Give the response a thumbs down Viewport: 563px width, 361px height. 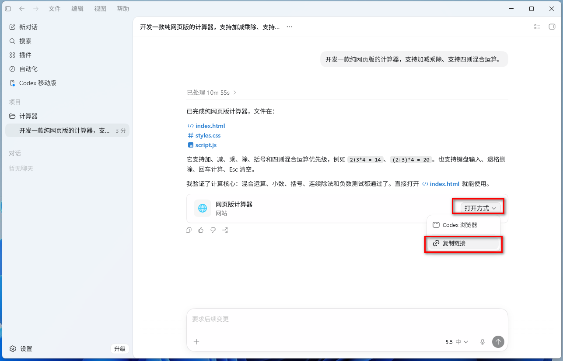(x=213, y=230)
